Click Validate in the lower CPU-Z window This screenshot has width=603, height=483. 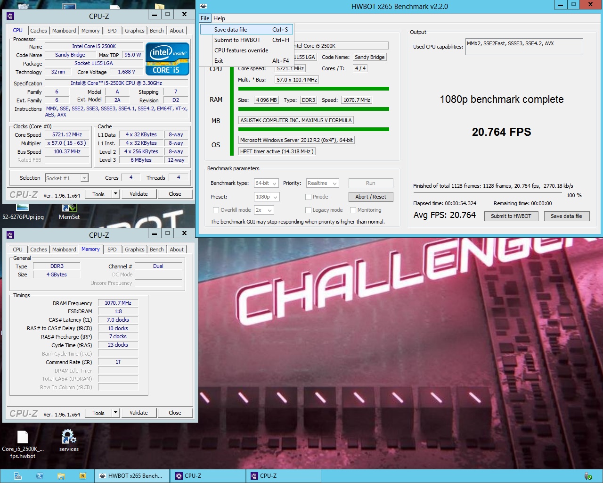coord(139,413)
